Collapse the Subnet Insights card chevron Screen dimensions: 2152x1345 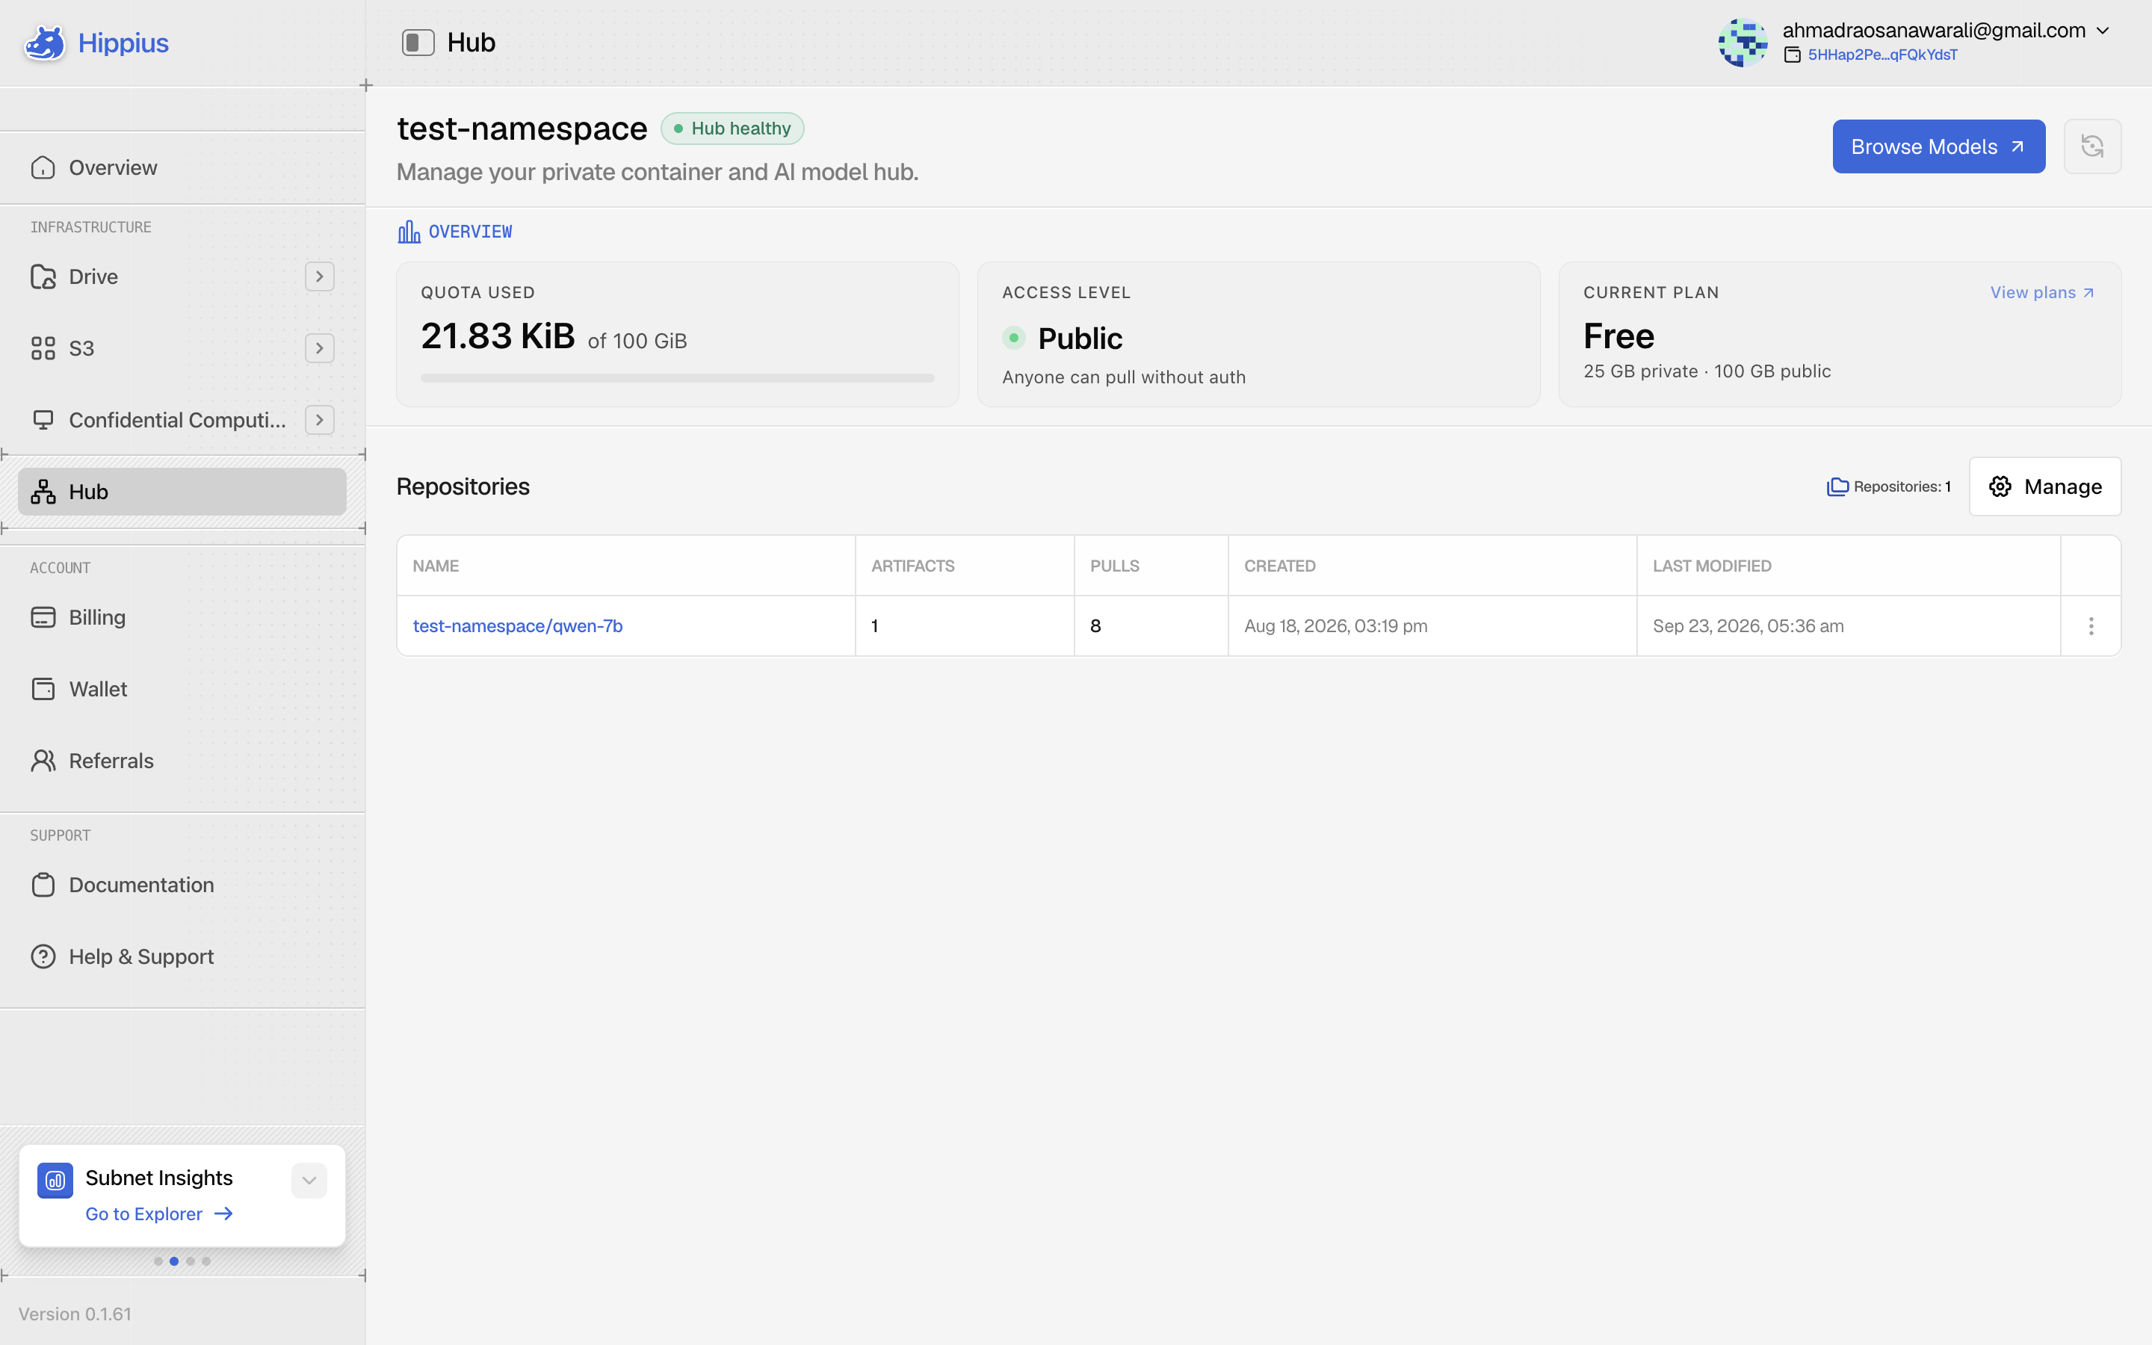pos(309,1181)
